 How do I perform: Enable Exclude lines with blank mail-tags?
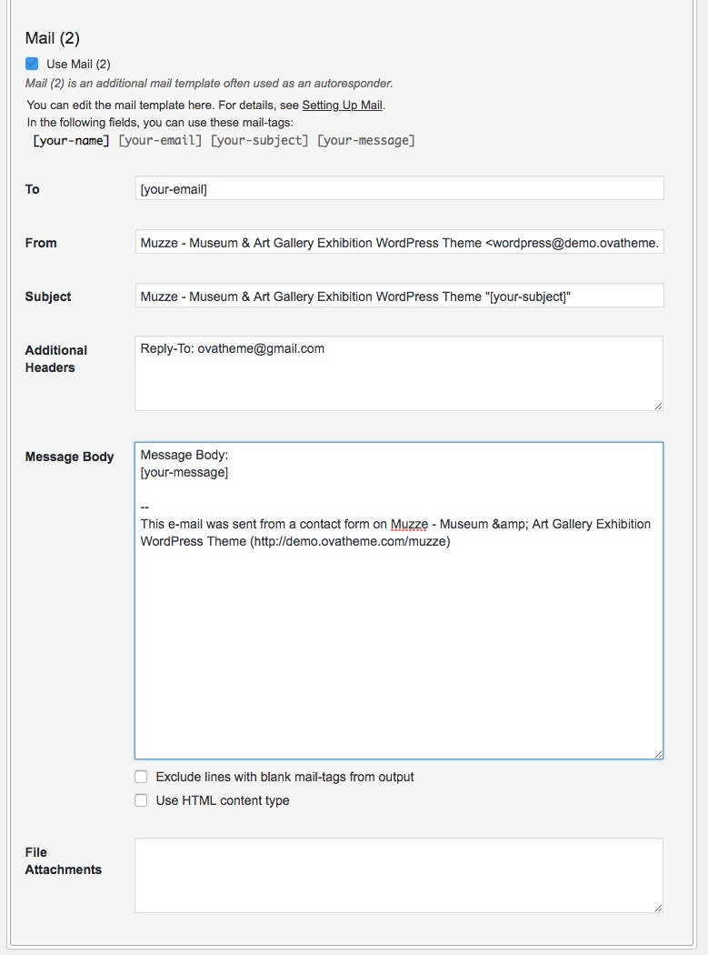pos(141,777)
